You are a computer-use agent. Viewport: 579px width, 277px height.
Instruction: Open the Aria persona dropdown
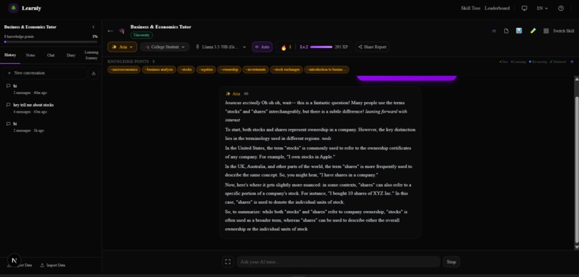(122, 47)
